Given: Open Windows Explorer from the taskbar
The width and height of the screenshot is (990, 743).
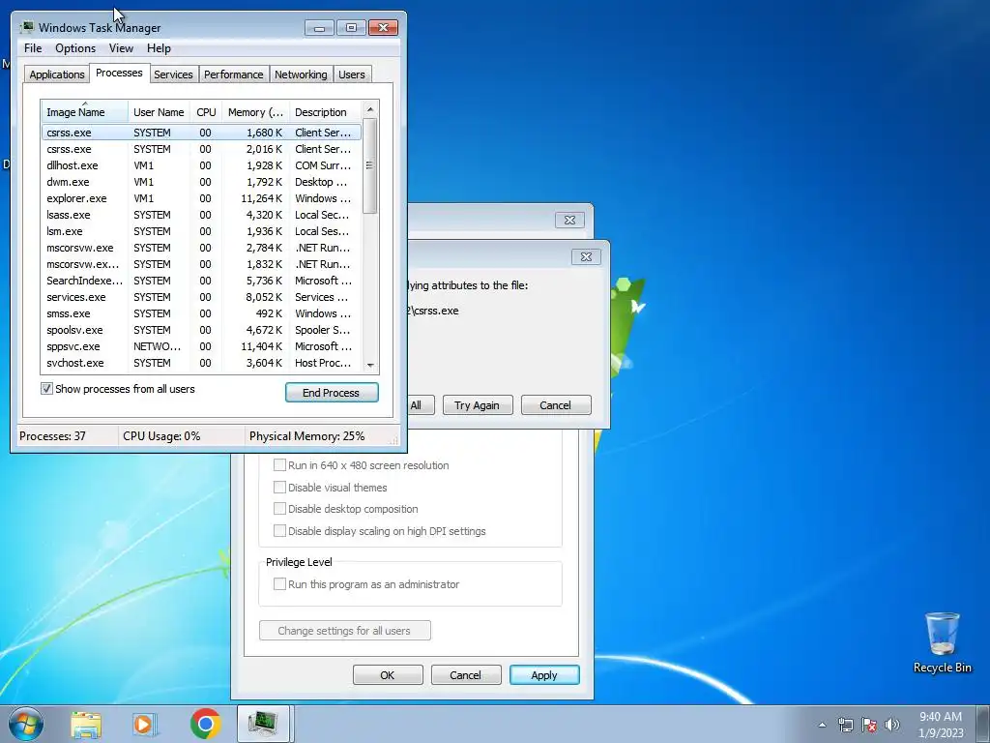Looking at the screenshot, I should [x=86, y=724].
